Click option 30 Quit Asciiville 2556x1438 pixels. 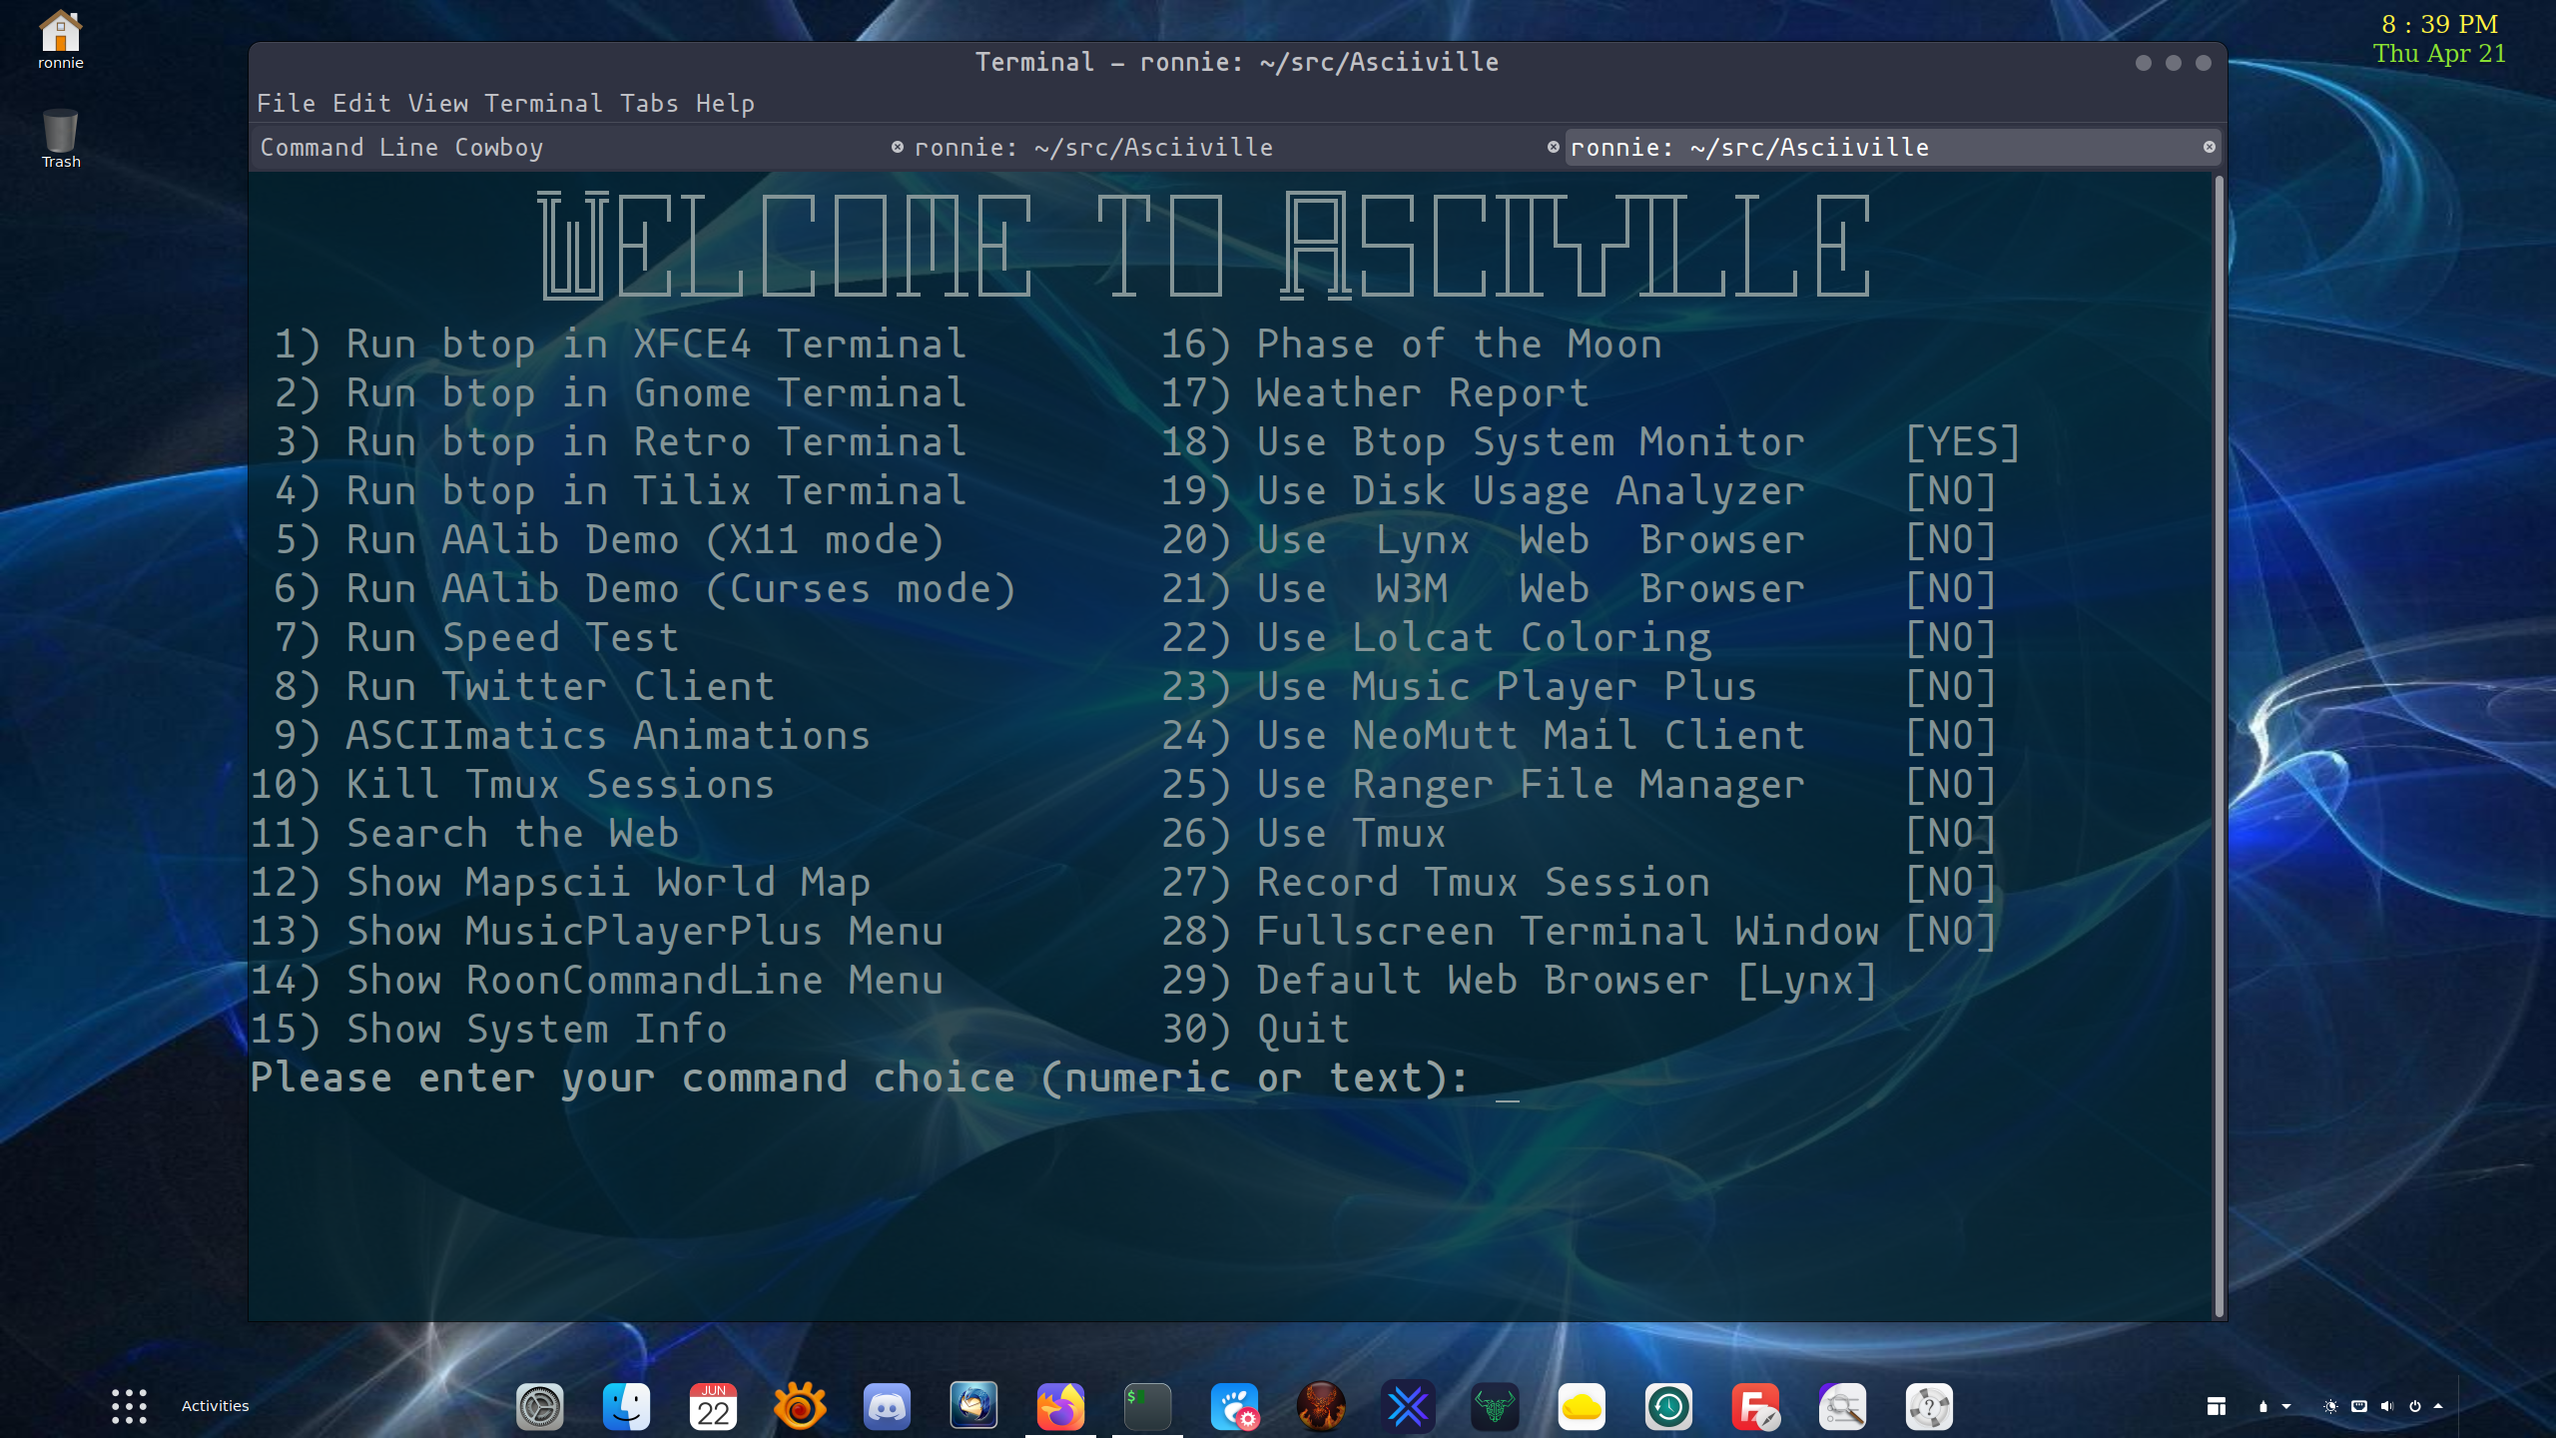pos(1303,1029)
